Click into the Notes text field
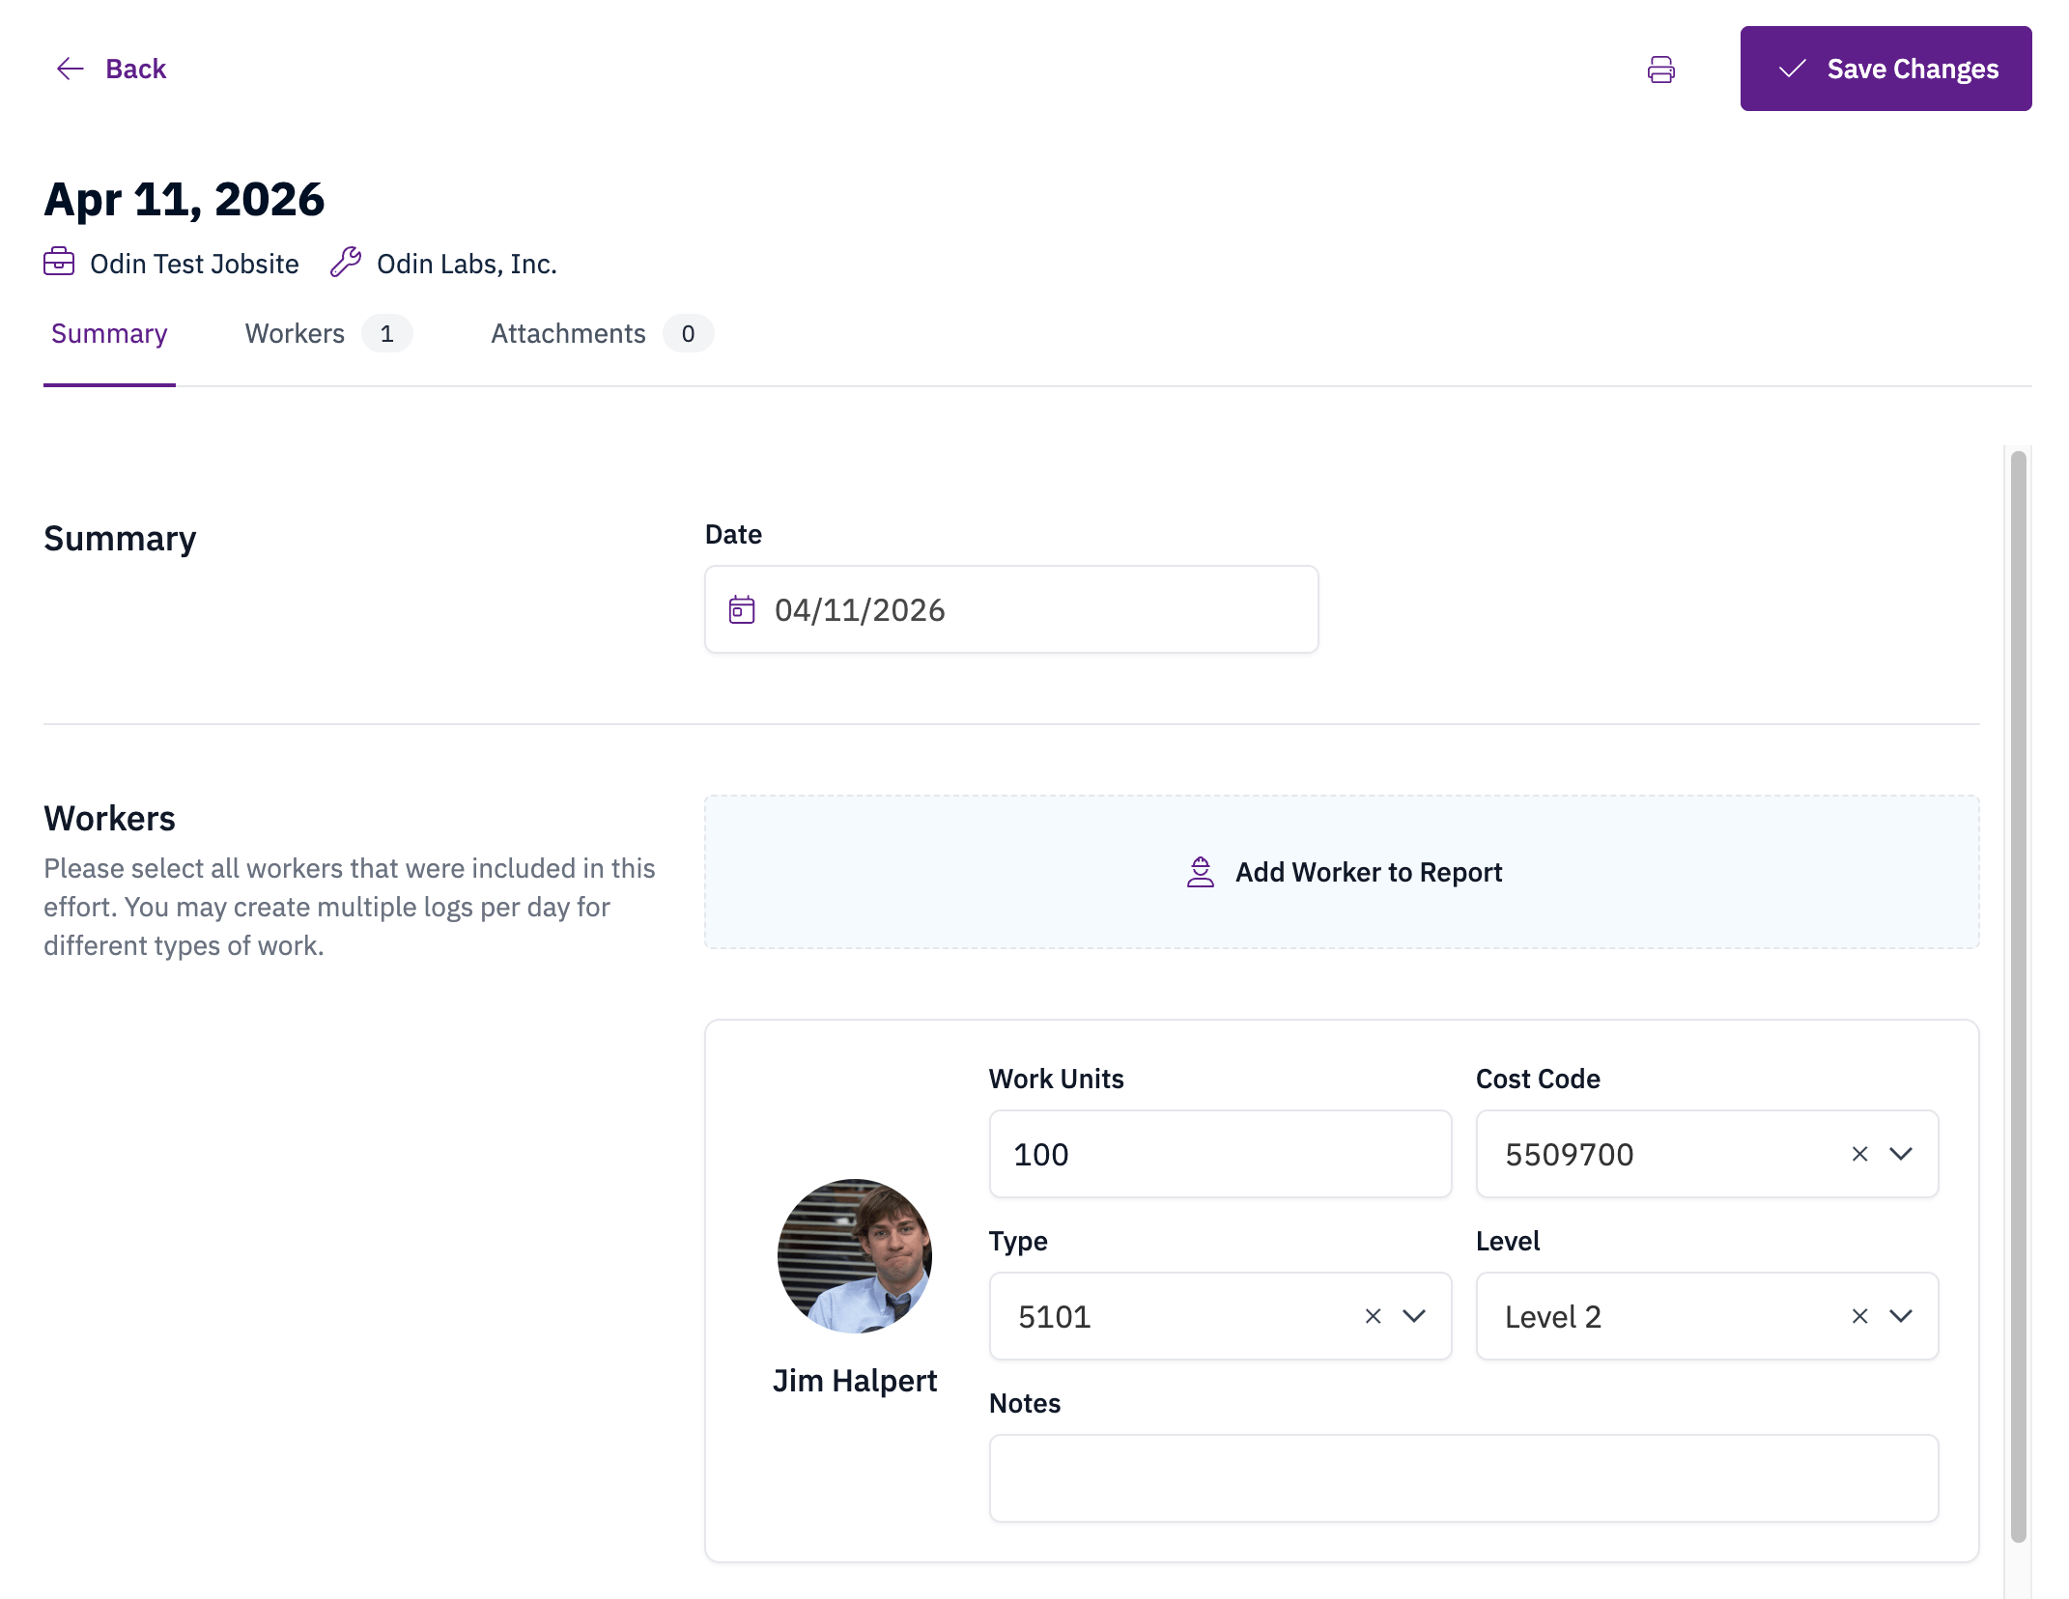 click(x=1463, y=1478)
